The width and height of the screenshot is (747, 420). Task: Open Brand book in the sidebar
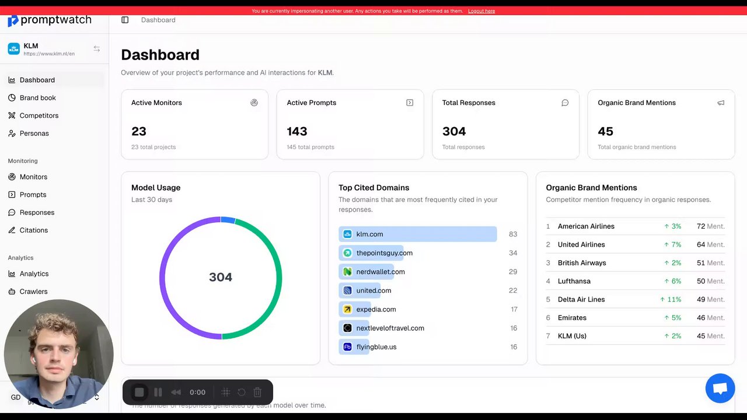coord(54,98)
